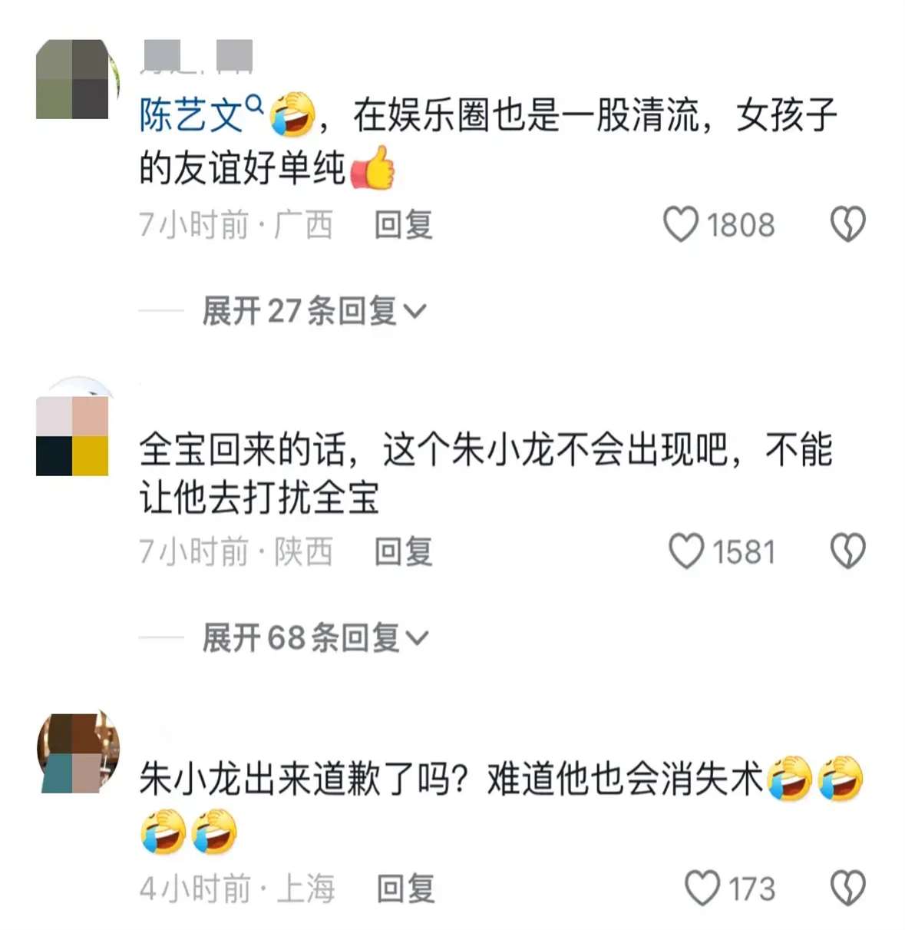Tap the comment text about 朱小龙不会出现吧
The width and height of the screenshot is (905, 930).
coord(486,473)
